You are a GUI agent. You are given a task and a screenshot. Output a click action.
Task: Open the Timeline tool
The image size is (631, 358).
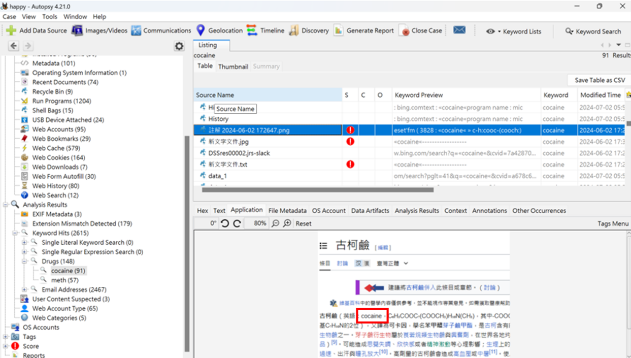[x=265, y=30]
